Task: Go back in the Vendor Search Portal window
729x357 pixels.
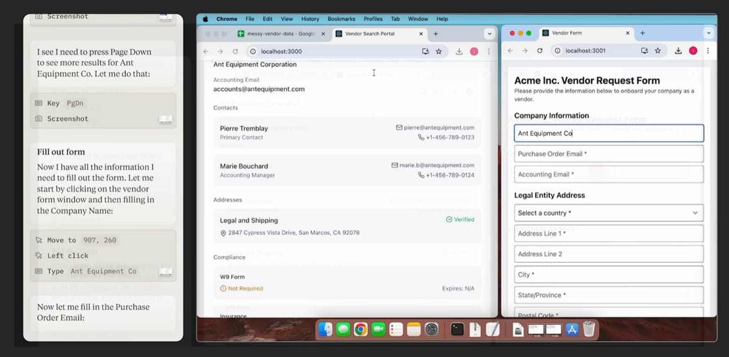Action: tap(206, 51)
